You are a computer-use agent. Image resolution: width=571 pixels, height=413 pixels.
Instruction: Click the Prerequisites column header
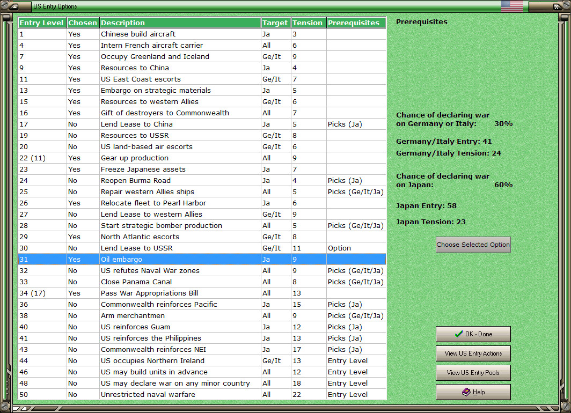point(356,23)
